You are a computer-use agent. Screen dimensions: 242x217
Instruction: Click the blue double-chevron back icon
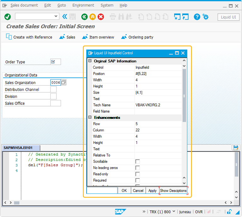[x=65, y=16]
